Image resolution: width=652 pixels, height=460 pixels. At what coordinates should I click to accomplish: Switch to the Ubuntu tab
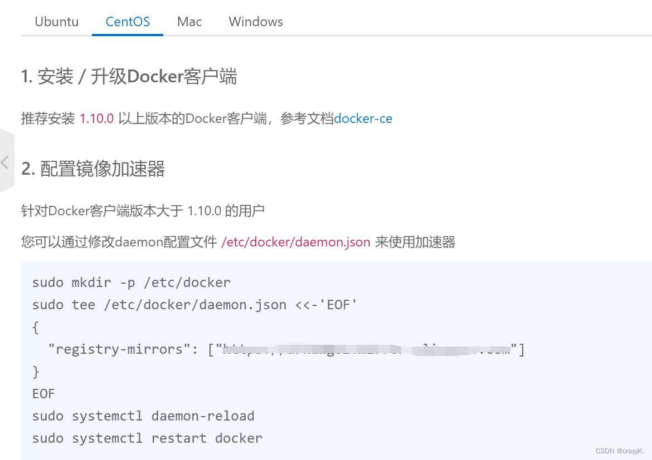(x=56, y=21)
